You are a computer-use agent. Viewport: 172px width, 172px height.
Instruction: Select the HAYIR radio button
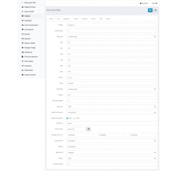pyautogui.click(x=74, y=118)
